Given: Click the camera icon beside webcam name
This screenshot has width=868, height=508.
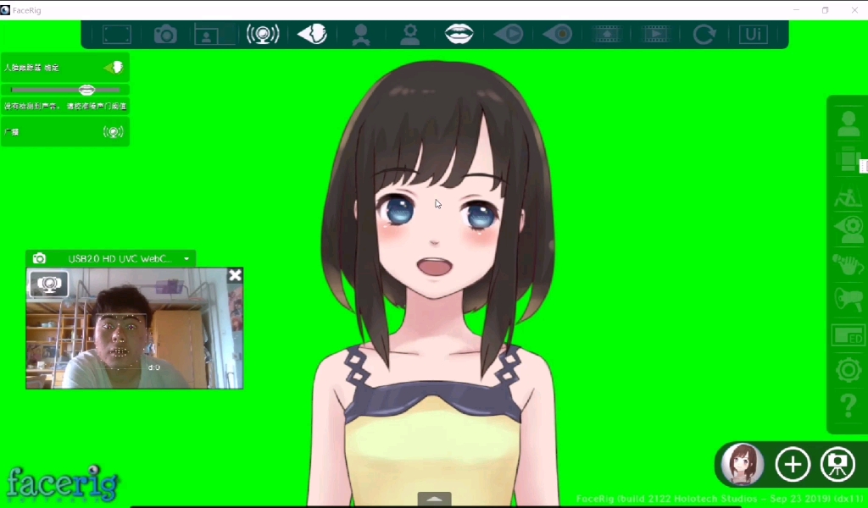Looking at the screenshot, I should 39,259.
